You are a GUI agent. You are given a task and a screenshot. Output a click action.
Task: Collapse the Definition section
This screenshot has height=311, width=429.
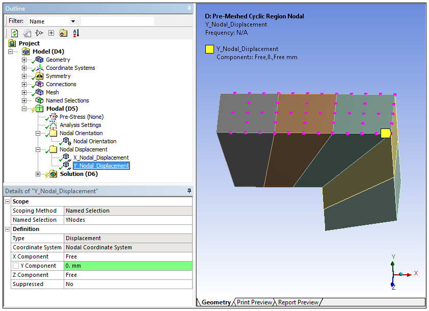(8, 229)
